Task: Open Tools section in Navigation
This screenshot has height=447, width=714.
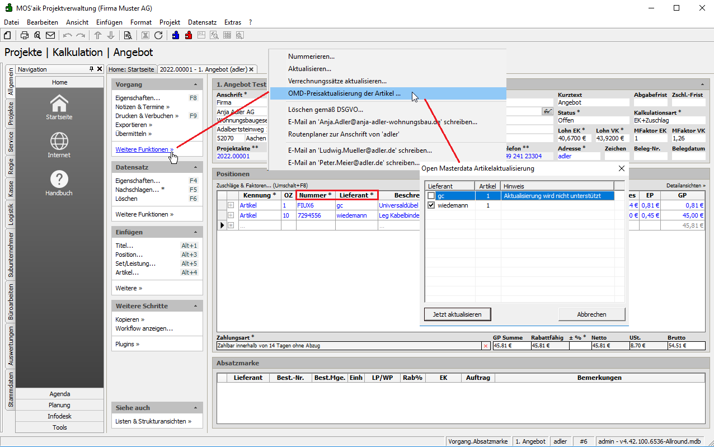Action: pyautogui.click(x=60, y=427)
